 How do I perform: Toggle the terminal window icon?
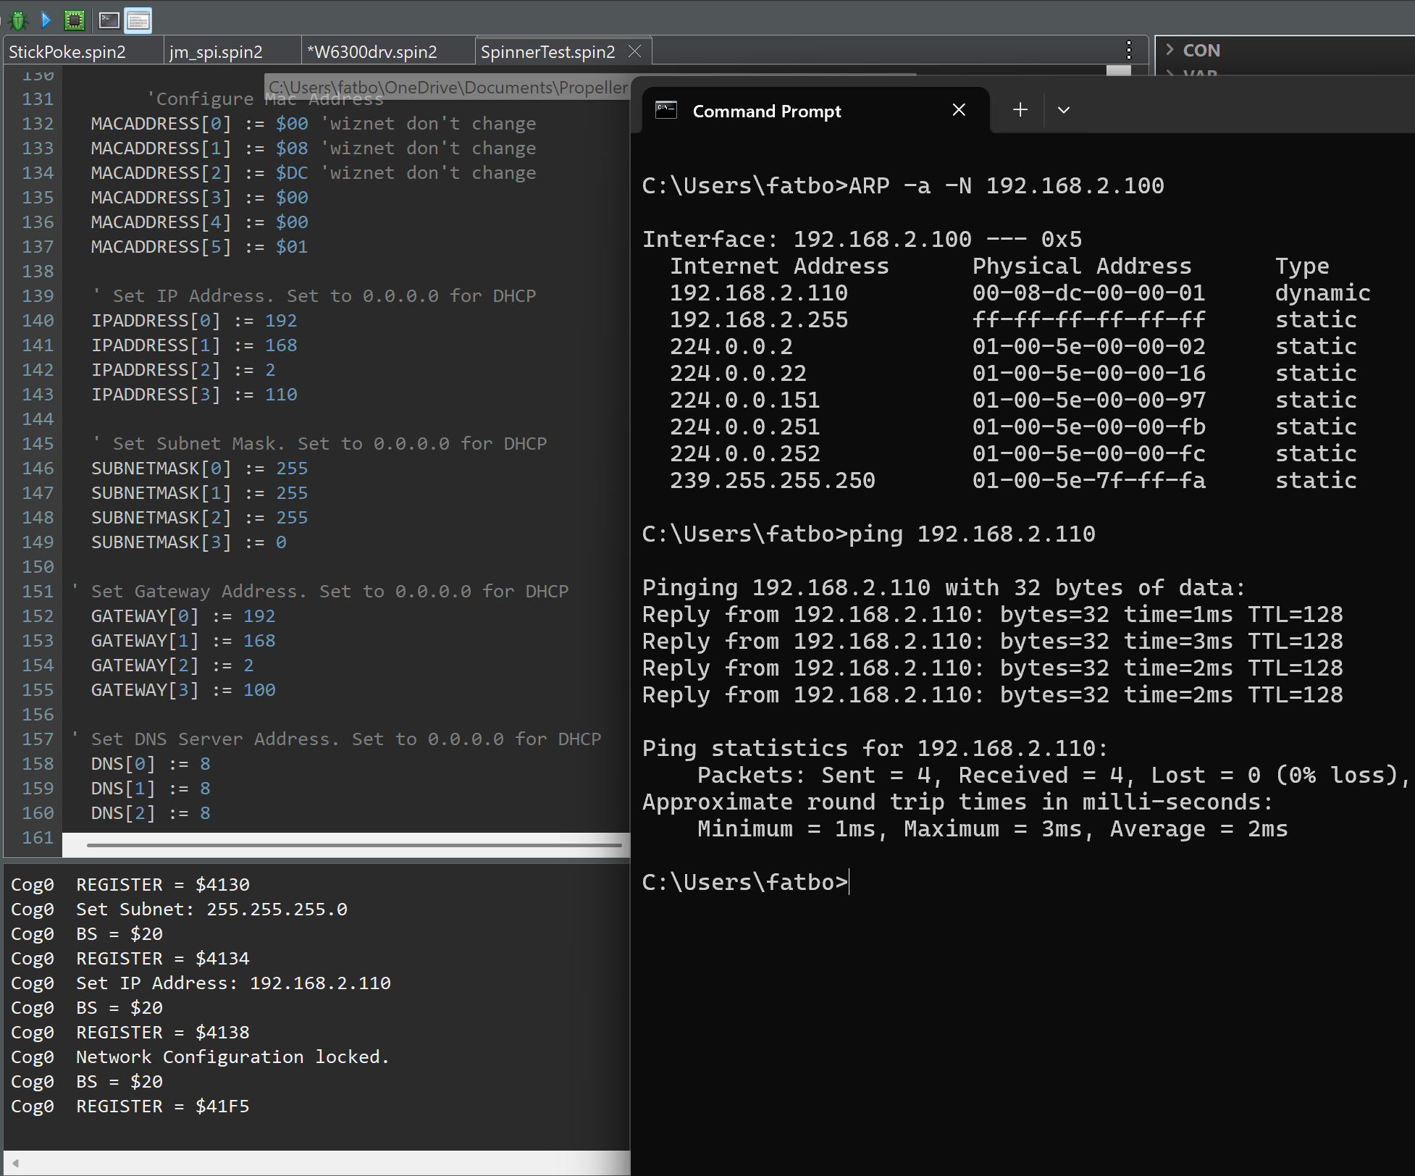pyautogui.click(x=109, y=20)
